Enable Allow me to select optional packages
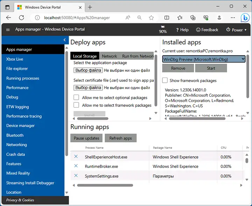 coord(76,97)
